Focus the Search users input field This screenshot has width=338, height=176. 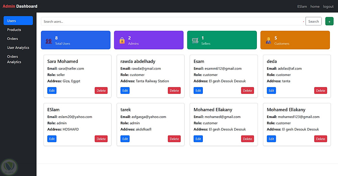point(172,21)
